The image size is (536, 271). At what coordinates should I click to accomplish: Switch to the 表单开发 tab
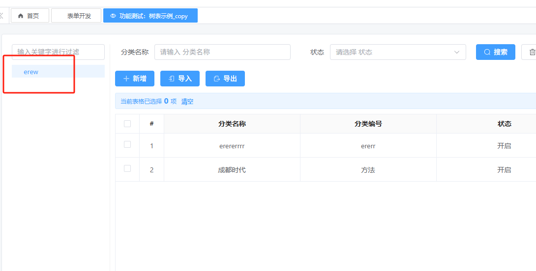point(76,16)
